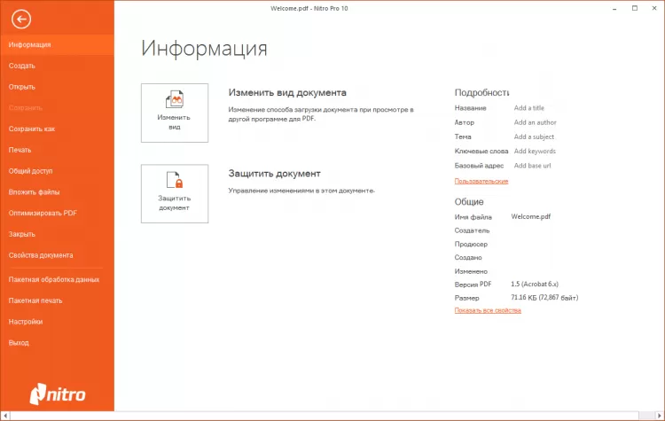Click the Имя файла label
665x421 pixels.
click(x=473, y=217)
